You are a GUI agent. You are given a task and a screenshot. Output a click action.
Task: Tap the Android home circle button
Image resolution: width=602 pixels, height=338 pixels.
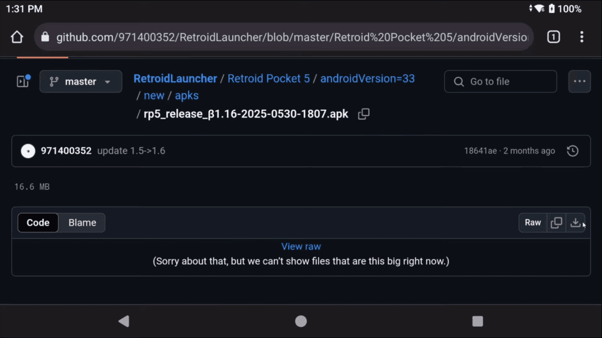click(301, 321)
